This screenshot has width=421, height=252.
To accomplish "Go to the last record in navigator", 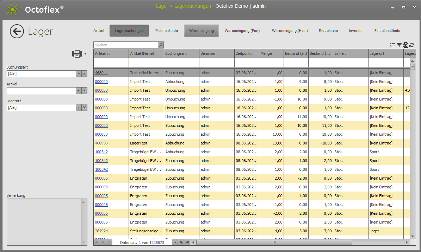I will pos(187,243).
